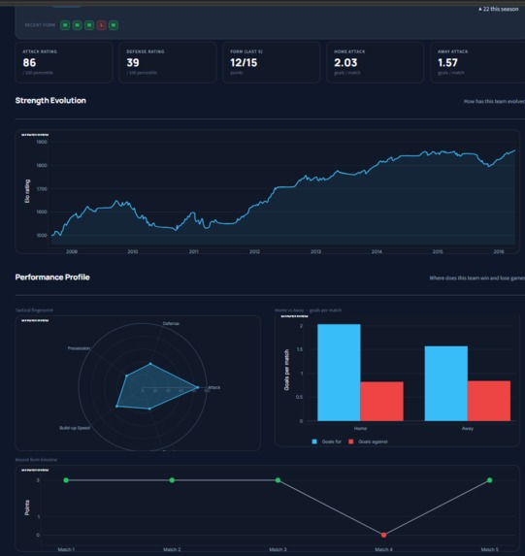Select the green Match 1 point on timeline
Viewport: 525px width, 556px height.
(x=66, y=480)
